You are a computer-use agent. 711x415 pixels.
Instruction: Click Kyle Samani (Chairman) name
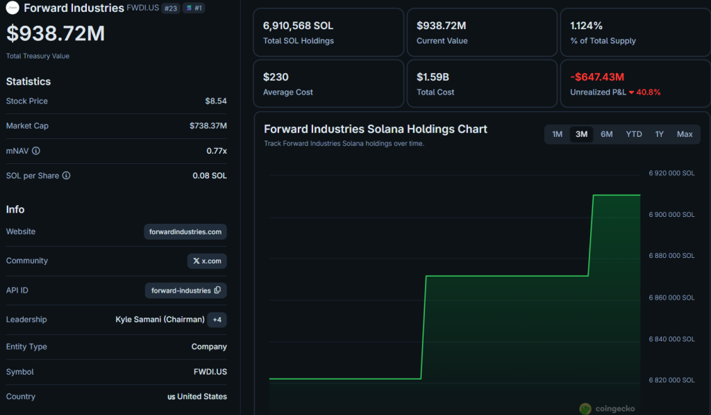pos(160,320)
